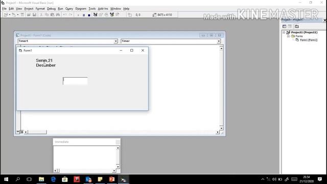
Task: Click the Redo toolbar icon
Action: click(71, 15)
